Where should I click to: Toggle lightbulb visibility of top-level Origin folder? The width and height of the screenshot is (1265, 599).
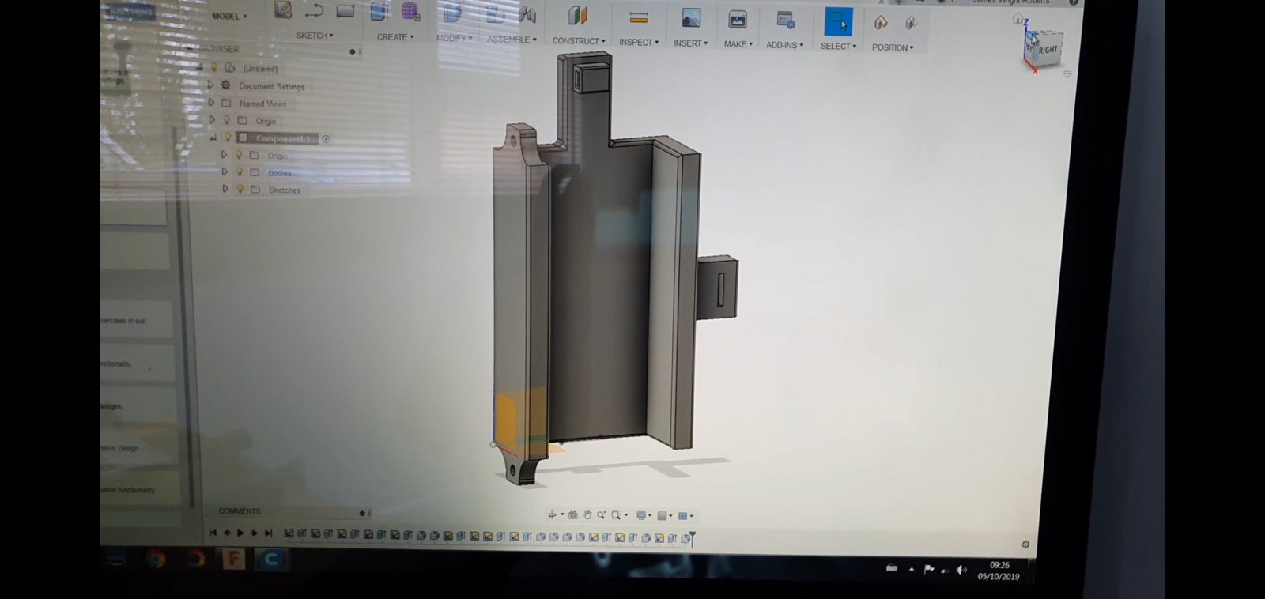(x=227, y=120)
